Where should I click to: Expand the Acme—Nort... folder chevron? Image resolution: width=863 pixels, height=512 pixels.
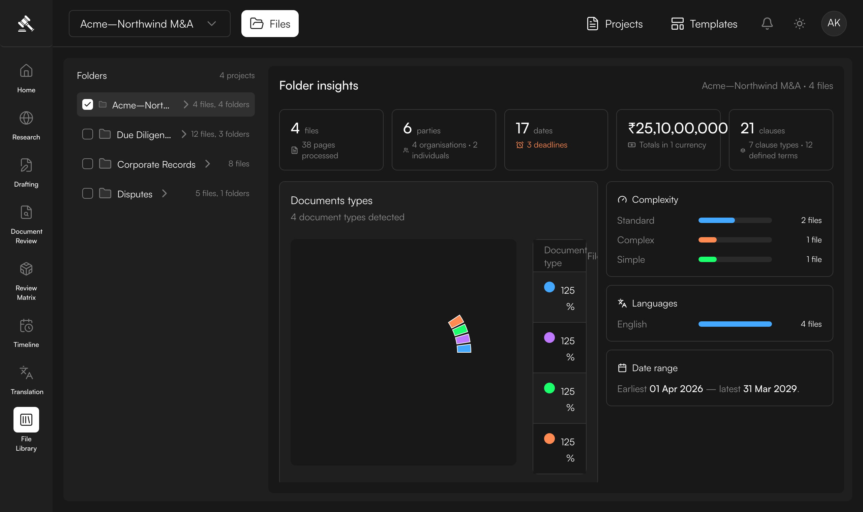click(186, 104)
